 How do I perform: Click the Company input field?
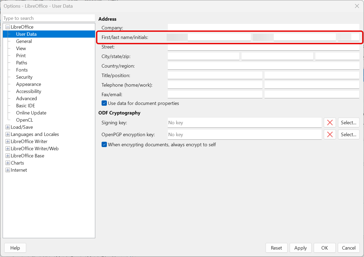263,27
